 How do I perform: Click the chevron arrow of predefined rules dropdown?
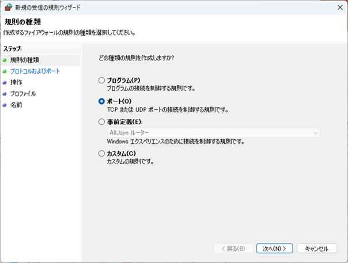click(x=315, y=133)
